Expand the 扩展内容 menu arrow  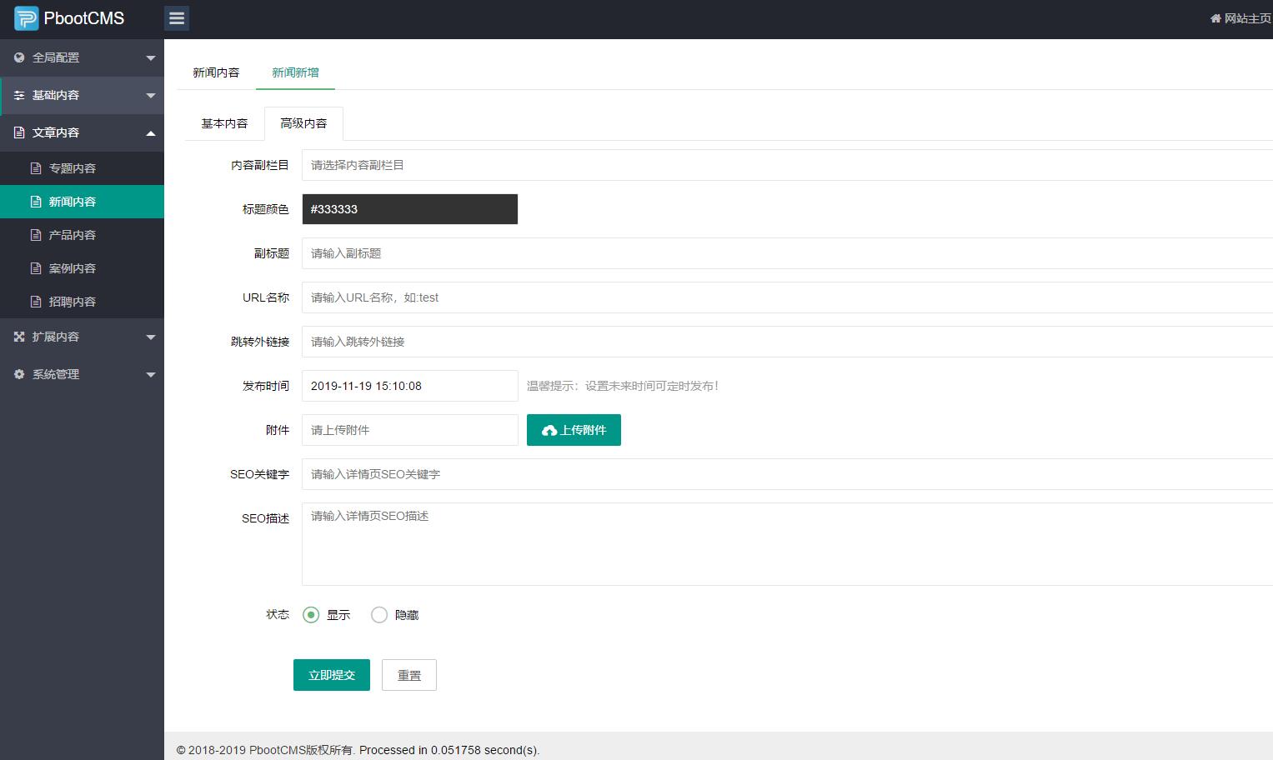coord(151,337)
